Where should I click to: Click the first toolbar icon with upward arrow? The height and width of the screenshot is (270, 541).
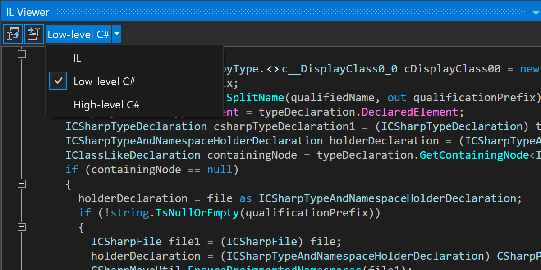14,34
